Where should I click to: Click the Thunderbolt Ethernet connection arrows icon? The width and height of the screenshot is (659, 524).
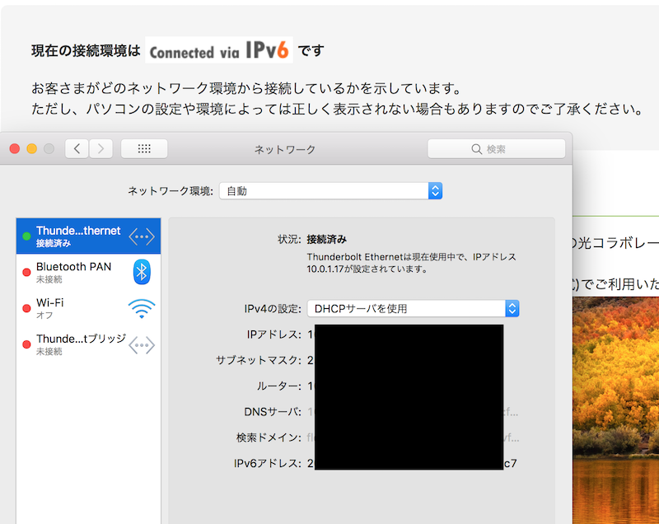[142, 236]
